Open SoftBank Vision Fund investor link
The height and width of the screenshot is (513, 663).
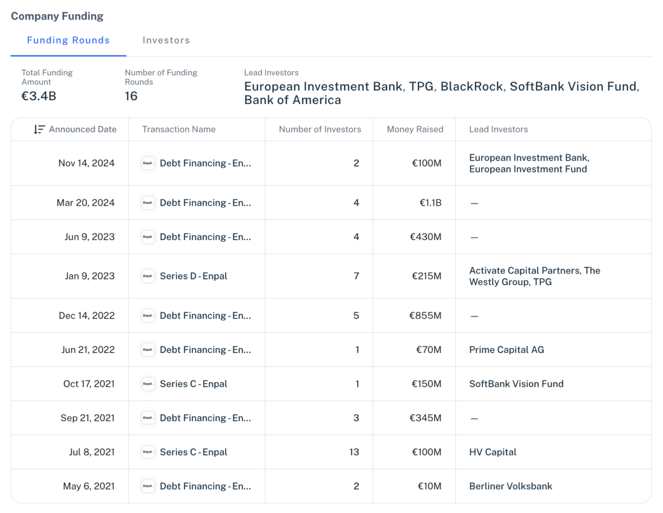click(x=516, y=384)
